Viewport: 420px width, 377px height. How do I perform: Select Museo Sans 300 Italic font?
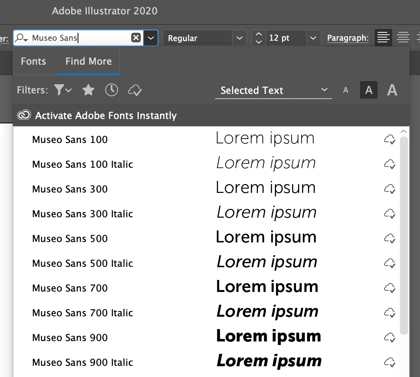(x=82, y=214)
